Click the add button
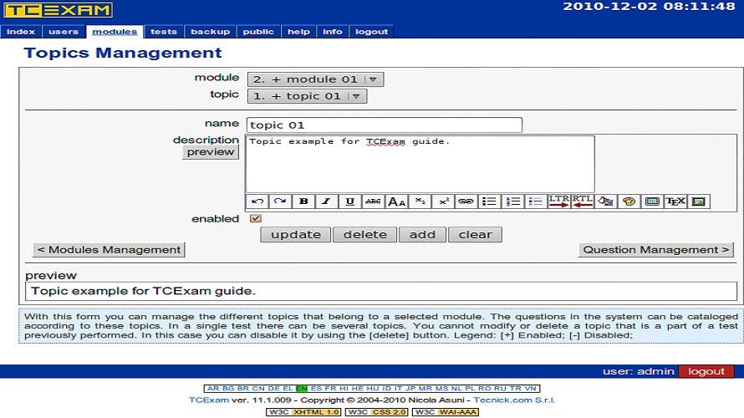Screen dimensions: 744x418 coord(422,234)
